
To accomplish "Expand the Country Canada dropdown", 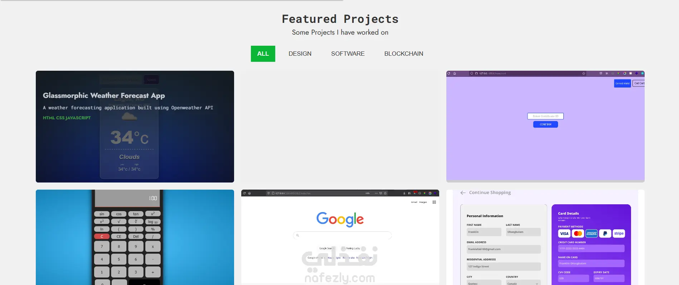I will (x=523, y=283).
